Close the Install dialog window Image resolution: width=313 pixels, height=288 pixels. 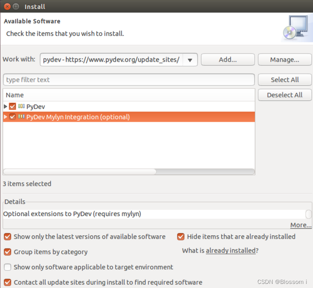click(7, 7)
